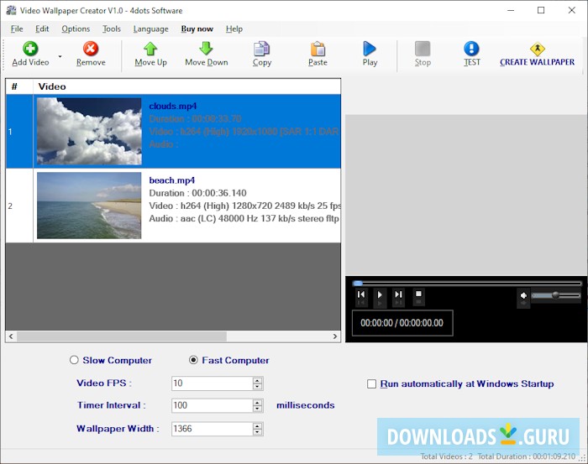Select the Fast Computer radio button
Viewport: 588px width, 464px height.
[x=194, y=361]
